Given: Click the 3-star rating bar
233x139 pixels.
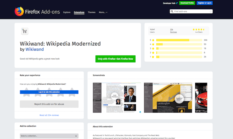Looking at the screenshot, I should [179, 48].
